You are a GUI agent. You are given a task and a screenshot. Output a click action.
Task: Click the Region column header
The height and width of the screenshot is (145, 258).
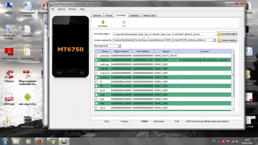tap(166, 51)
